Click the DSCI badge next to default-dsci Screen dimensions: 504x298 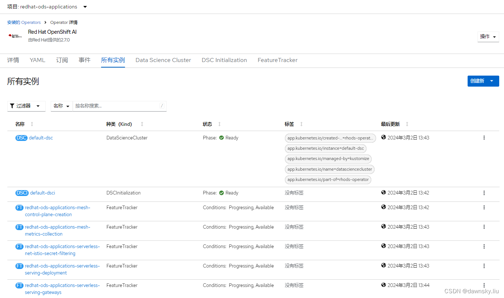point(22,193)
